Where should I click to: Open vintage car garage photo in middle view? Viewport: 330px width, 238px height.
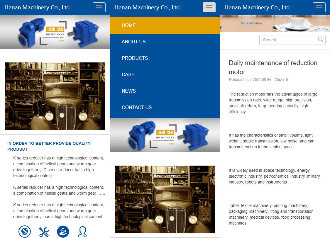(165, 199)
